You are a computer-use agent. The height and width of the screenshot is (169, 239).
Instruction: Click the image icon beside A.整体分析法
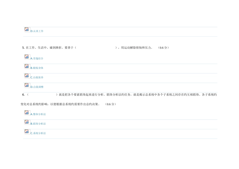pyautogui.click(x=27, y=113)
